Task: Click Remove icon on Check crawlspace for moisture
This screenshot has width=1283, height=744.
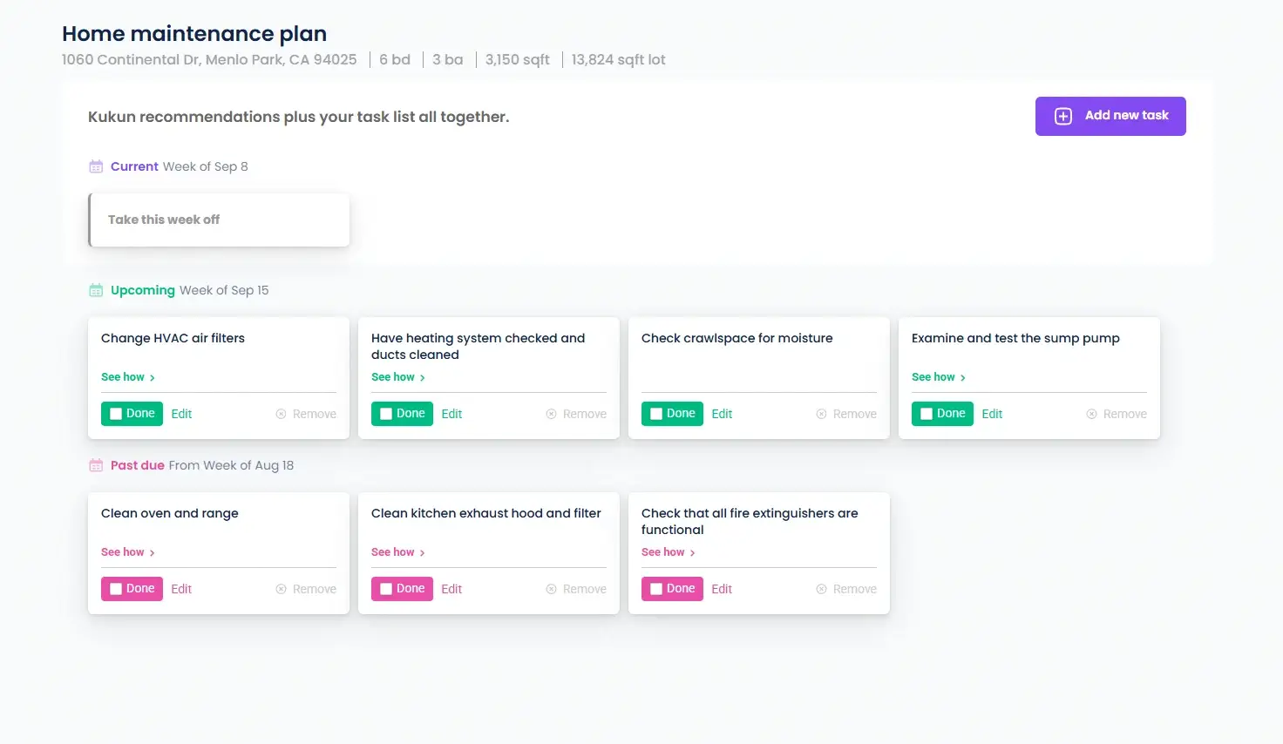Action: click(822, 414)
